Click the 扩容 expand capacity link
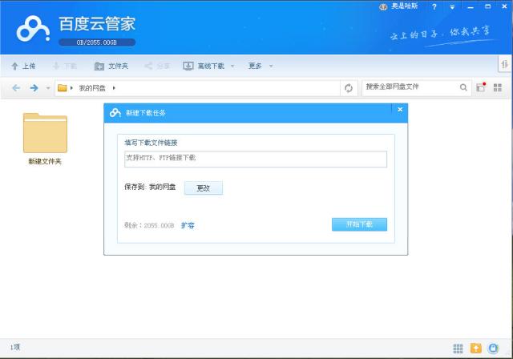 (x=188, y=225)
